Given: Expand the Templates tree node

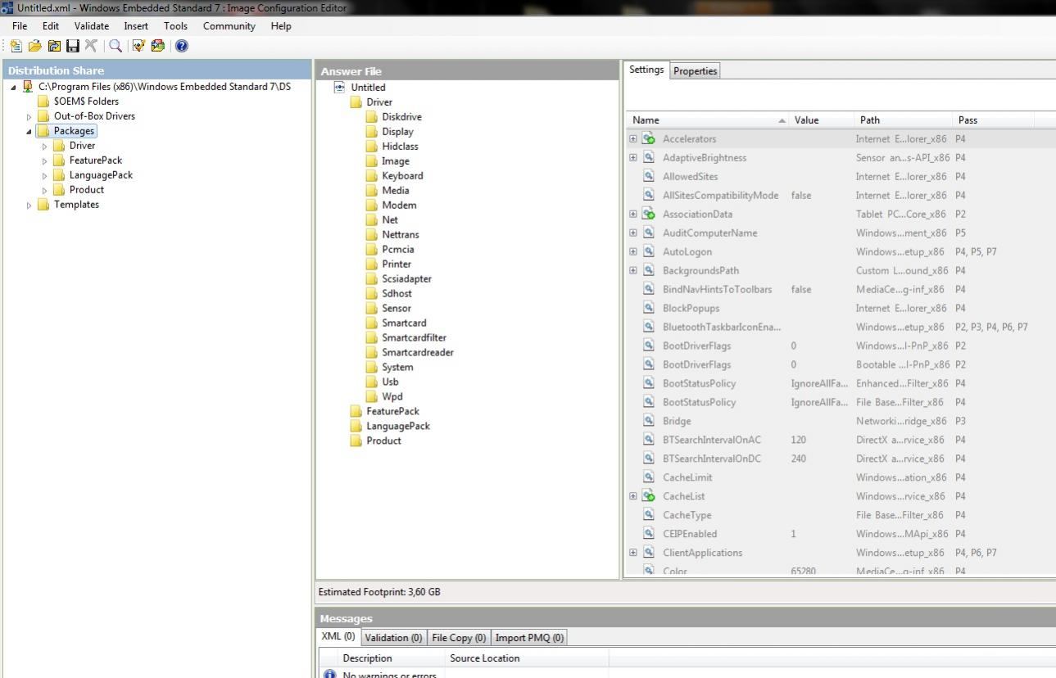Looking at the screenshot, I should point(29,205).
